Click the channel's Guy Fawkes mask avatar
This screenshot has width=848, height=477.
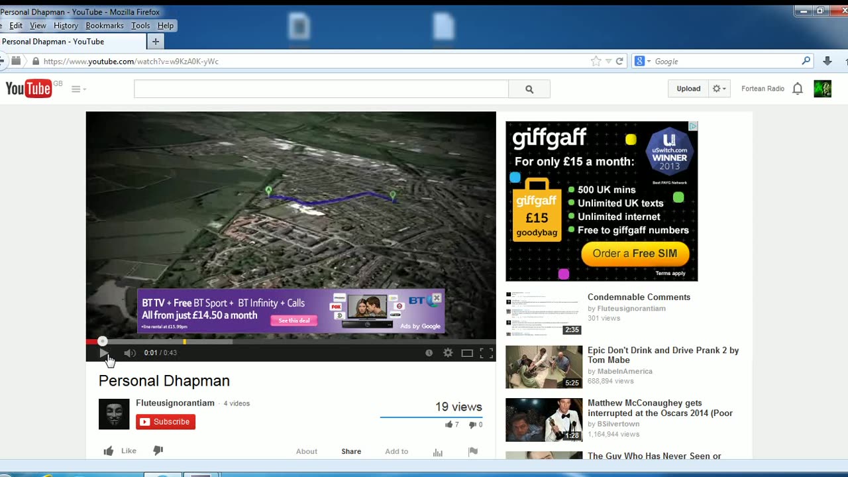[x=114, y=414]
